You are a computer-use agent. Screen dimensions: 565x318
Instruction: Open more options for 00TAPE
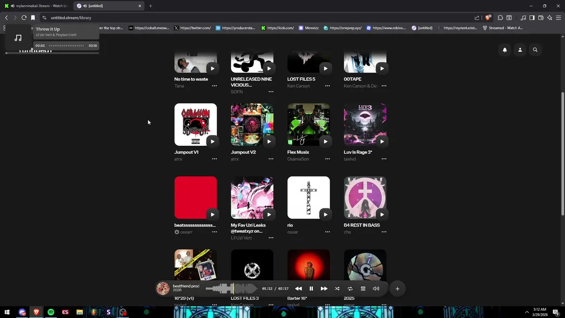[x=384, y=86]
